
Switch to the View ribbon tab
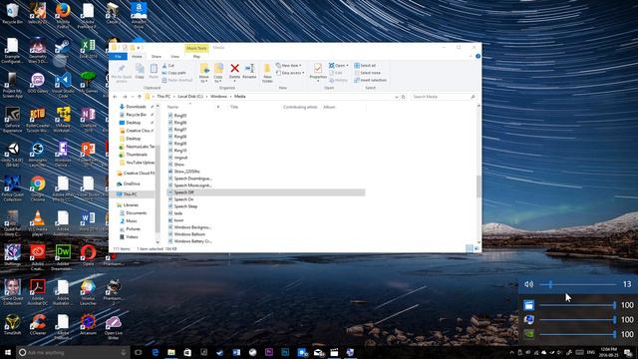174,56
